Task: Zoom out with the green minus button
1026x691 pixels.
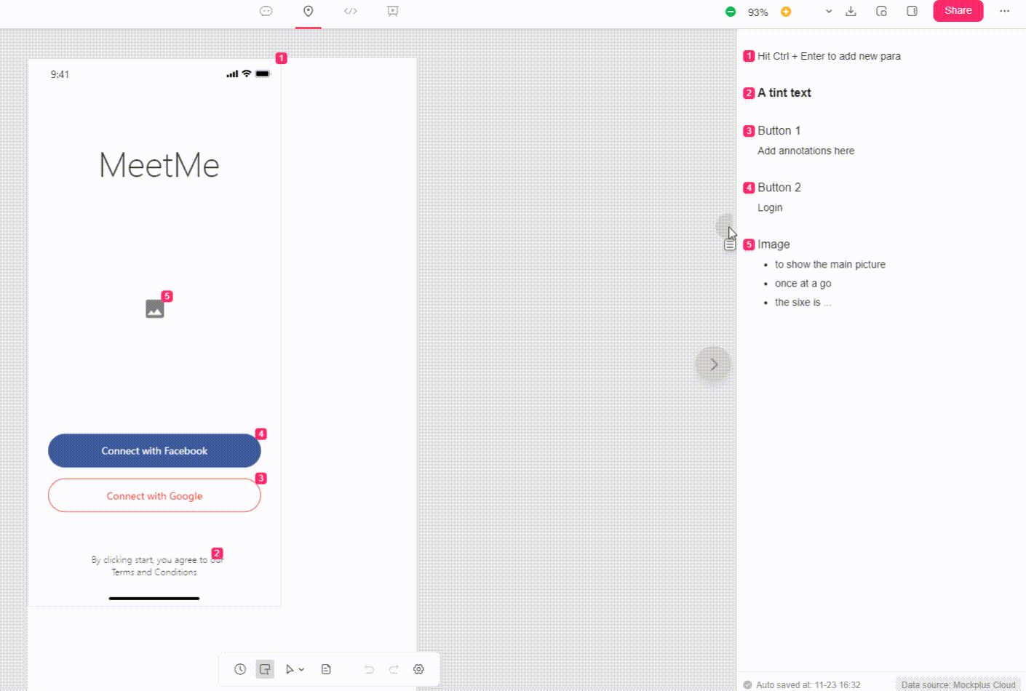Action: (731, 12)
